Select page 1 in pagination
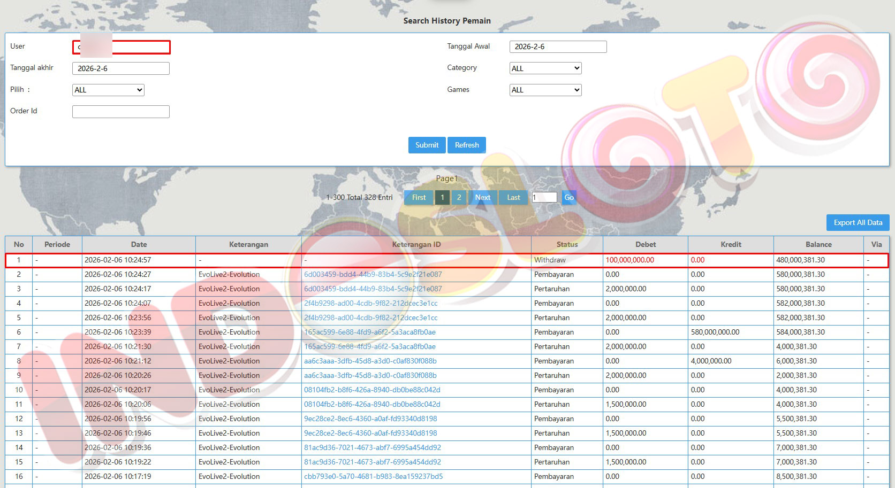This screenshot has width=895, height=488. click(x=442, y=197)
